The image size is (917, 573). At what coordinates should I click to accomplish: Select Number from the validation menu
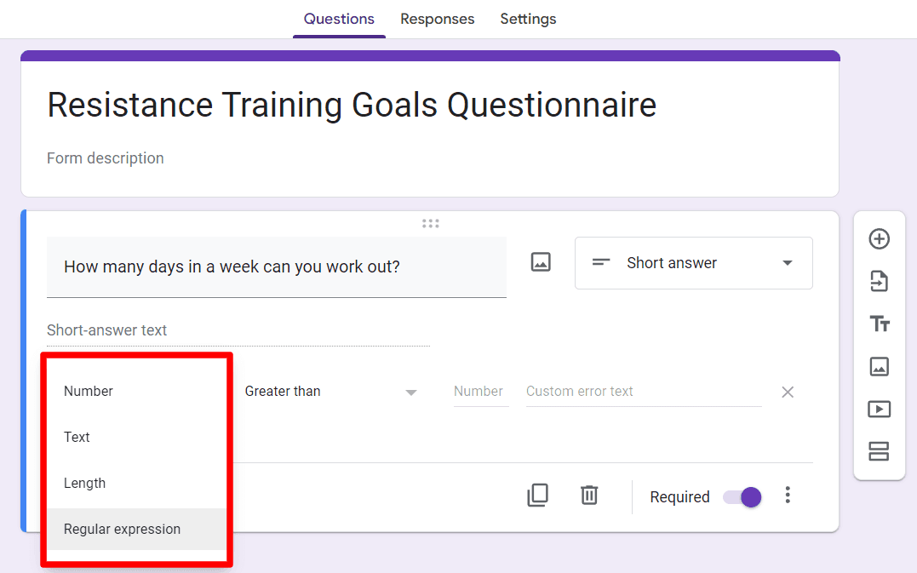[136, 391]
